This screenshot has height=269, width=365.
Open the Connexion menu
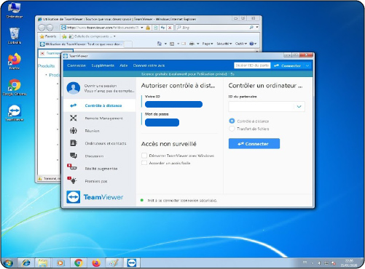coord(76,65)
